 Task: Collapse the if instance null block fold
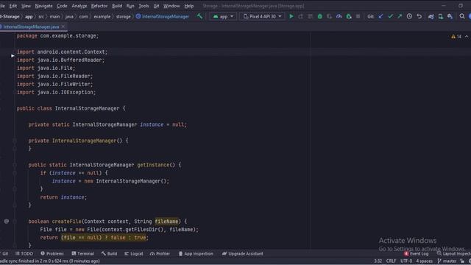[15, 173]
